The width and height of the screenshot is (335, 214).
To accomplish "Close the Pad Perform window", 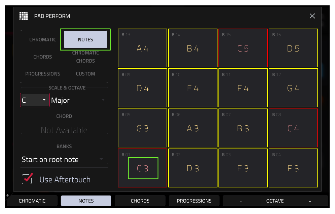I will click(312, 16).
